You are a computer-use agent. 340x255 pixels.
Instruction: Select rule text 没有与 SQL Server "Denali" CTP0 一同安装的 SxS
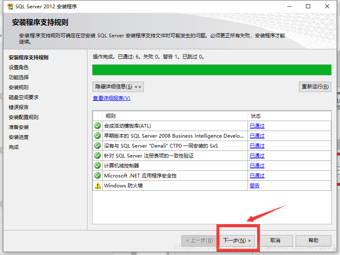161,146
